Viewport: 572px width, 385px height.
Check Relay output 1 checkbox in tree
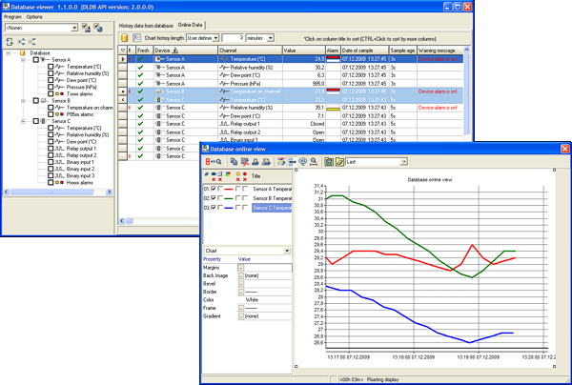click(x=51, y=149)
